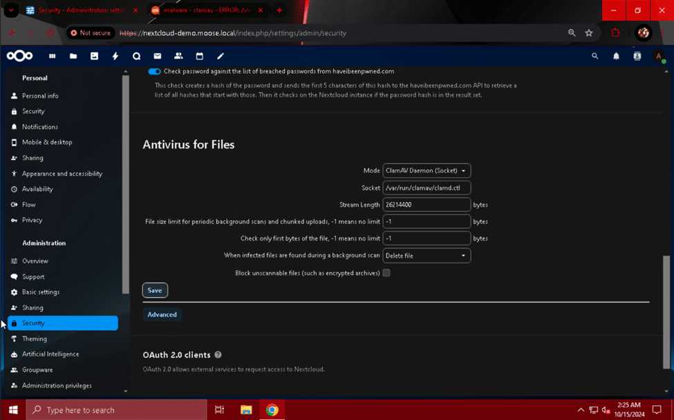The width and height of the screenshot is (674, 420).
Task: Open the contacts menu icon in header
Action: coord(637,56)
